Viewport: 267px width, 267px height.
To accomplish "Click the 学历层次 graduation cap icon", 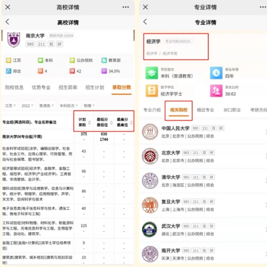I will [152, 73].
